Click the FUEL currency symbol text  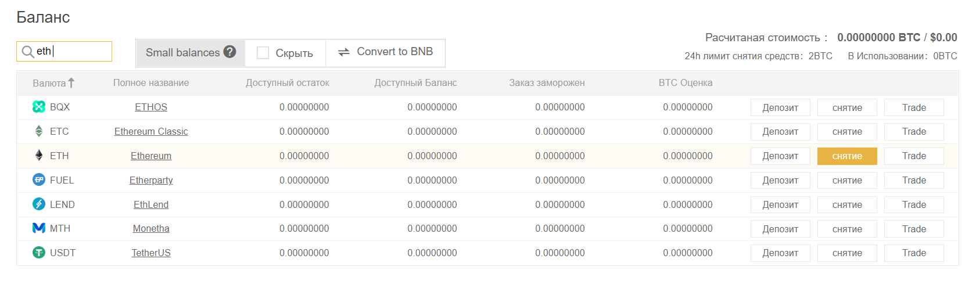pyautogui.click(x=62, y=180)
